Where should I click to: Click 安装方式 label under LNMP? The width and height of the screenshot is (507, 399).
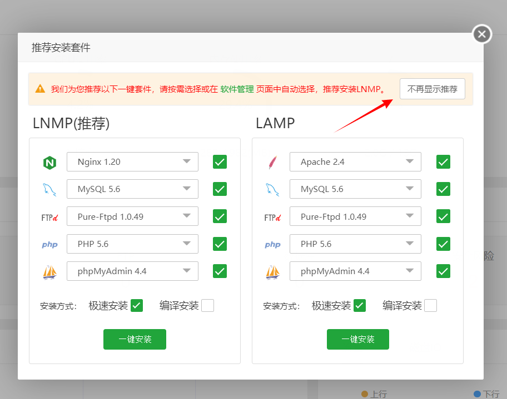tap(58, 306)
